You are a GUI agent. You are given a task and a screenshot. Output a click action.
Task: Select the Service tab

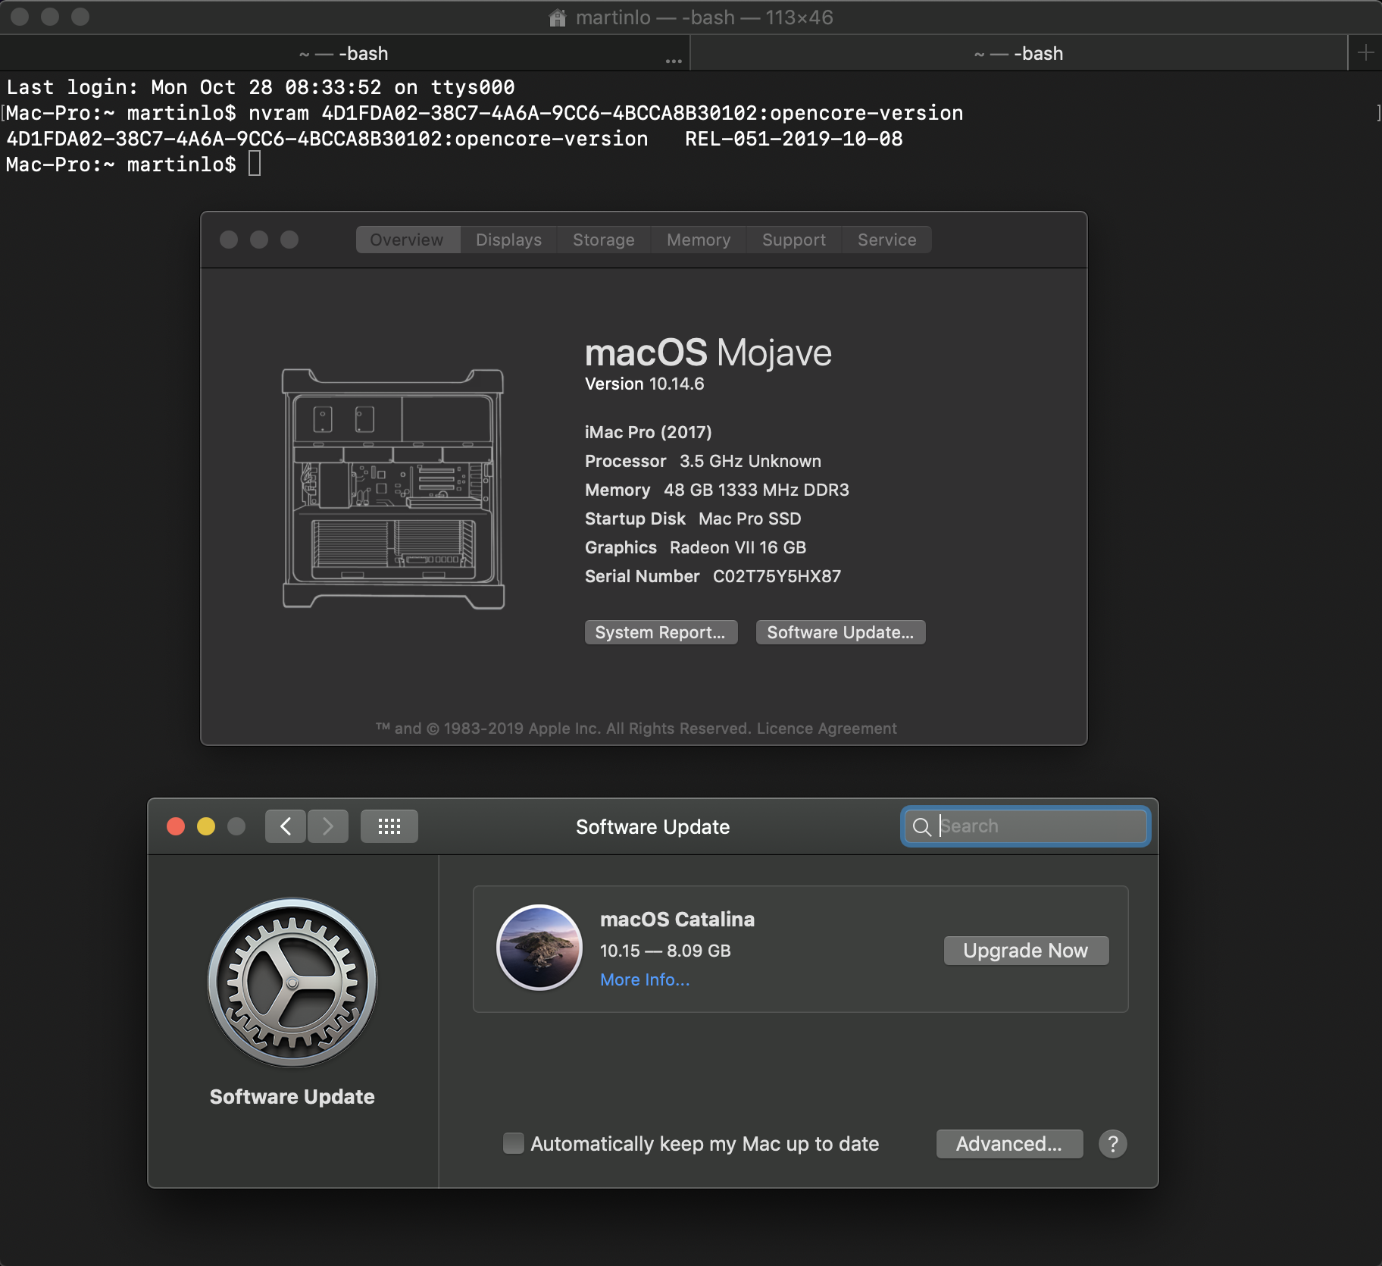887,240
